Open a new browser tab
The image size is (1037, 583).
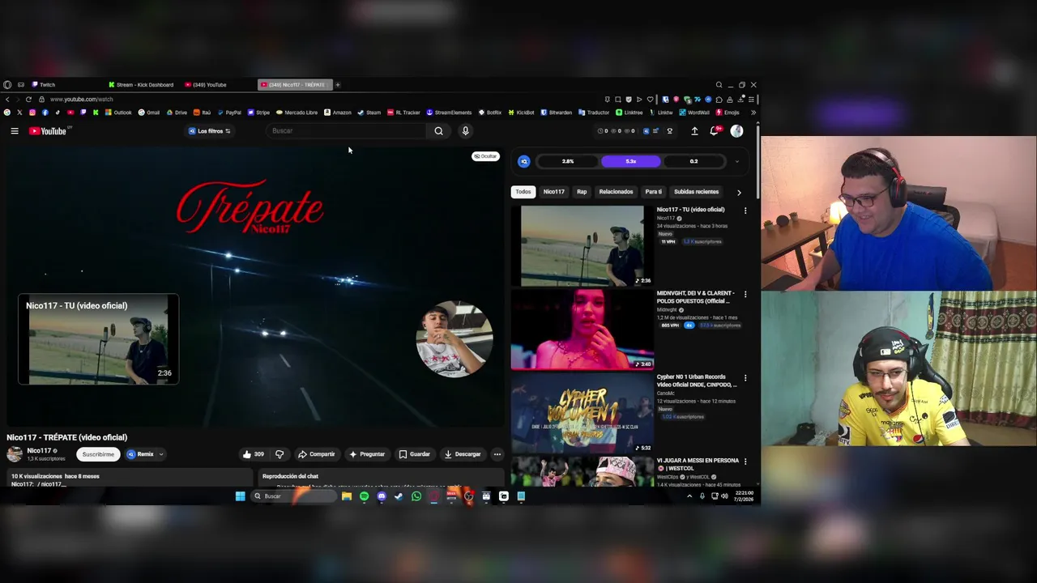(338, 85)
